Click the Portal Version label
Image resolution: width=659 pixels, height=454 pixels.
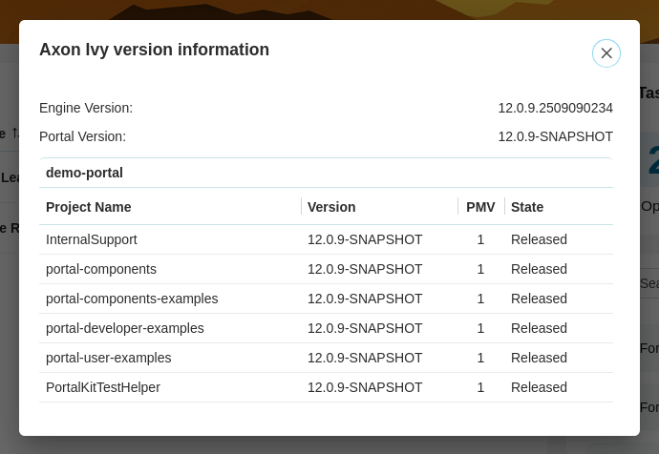[x=82, y=136]
